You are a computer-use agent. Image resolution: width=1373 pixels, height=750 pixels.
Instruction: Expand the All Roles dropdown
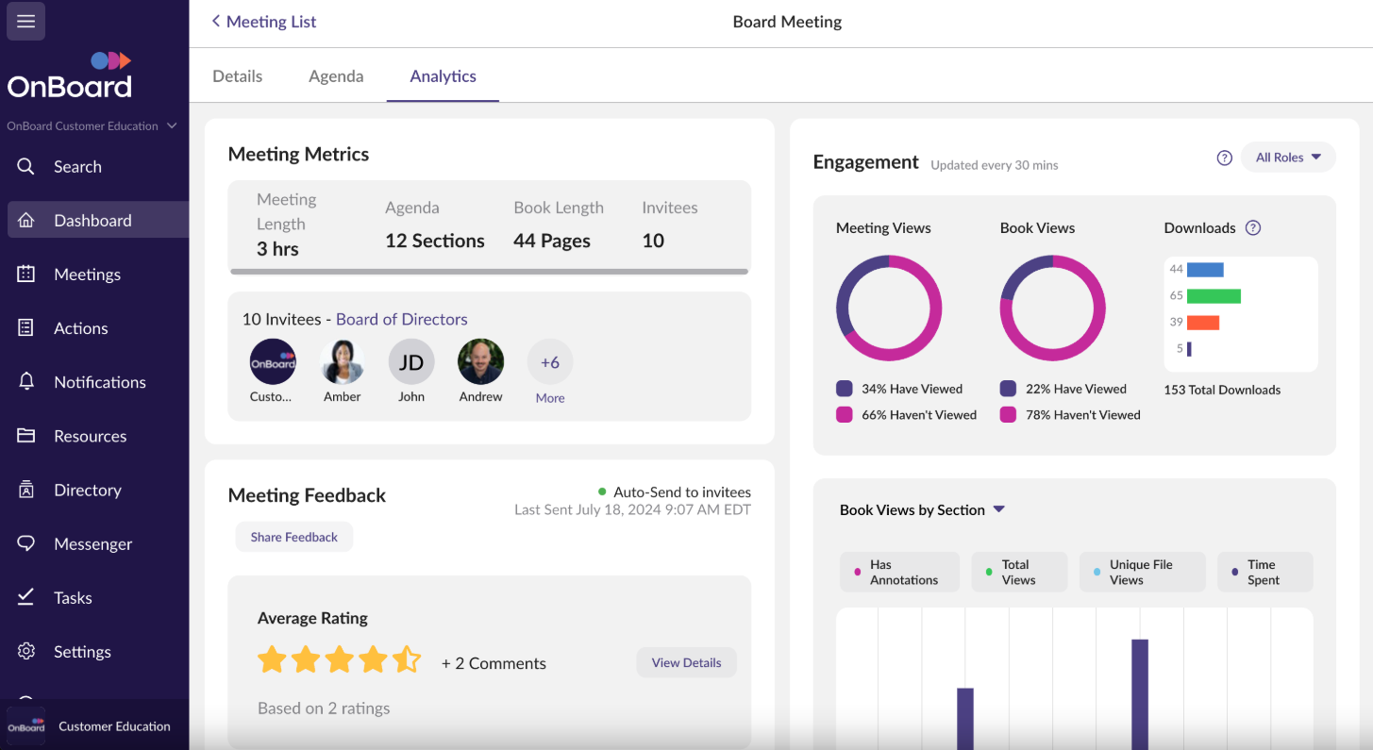coord(1287,158)
